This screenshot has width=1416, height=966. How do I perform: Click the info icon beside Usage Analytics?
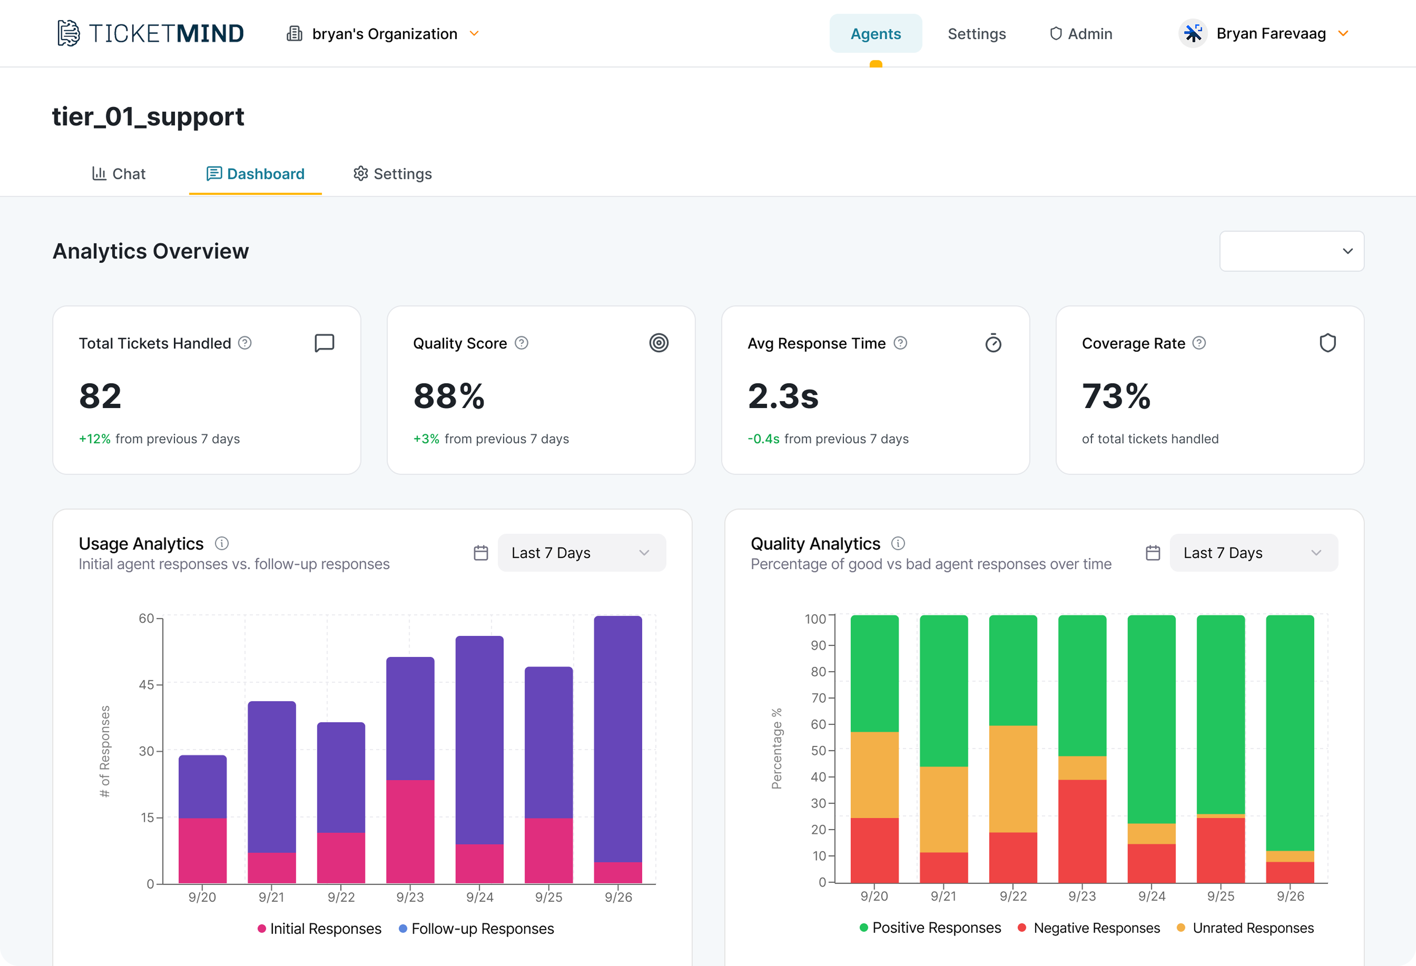222,543
